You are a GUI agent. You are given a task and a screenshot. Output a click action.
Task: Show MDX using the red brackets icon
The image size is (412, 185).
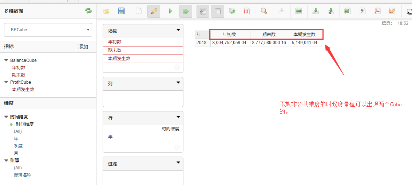[247, 11]
